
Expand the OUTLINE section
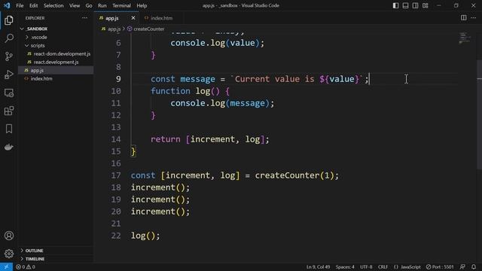[56, 251]
